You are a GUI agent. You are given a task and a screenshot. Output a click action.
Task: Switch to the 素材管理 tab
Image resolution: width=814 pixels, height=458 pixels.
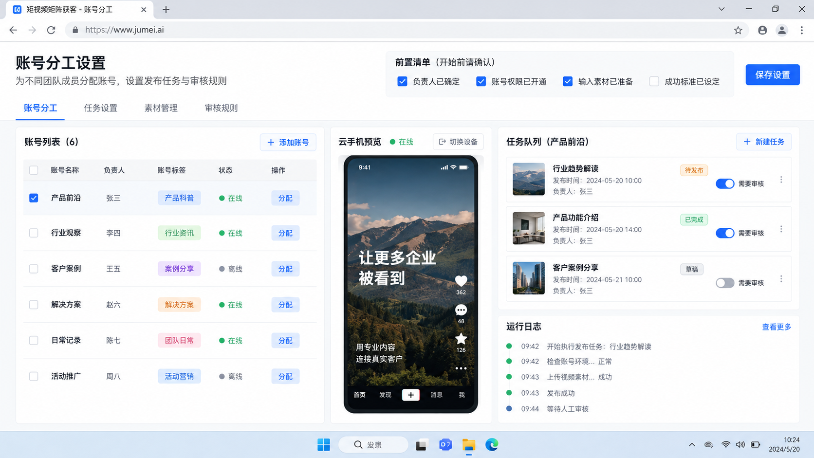[x=161, y=108]
